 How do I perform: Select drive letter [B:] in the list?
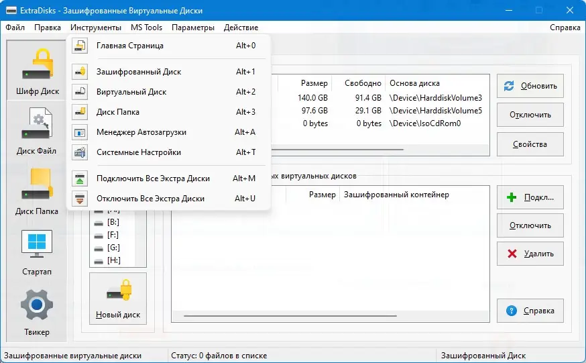tap(113, 223)
